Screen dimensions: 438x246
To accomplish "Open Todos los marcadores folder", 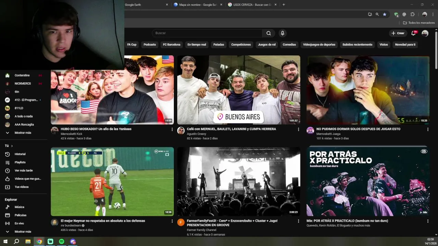I will pos(419,23).
